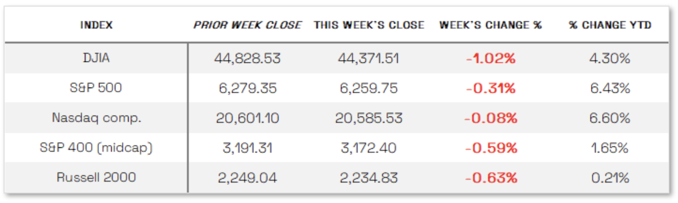Select the WEEK'S CHANGE % header
Viewport: 678px width, 203px height.
(x=491, y=25)
